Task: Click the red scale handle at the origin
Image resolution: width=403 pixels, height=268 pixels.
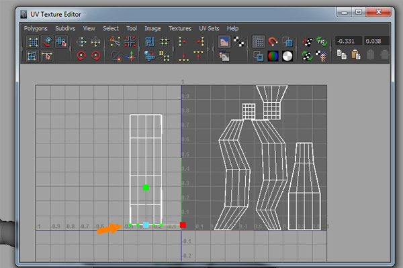Action: coord(183,225)
